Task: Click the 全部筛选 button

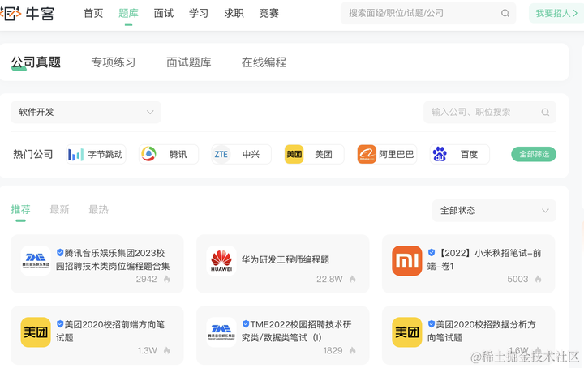Action: point(534,154)
